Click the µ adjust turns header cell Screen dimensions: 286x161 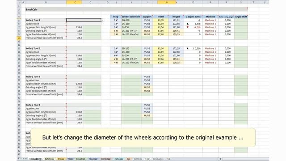click(x=193, y=17)
